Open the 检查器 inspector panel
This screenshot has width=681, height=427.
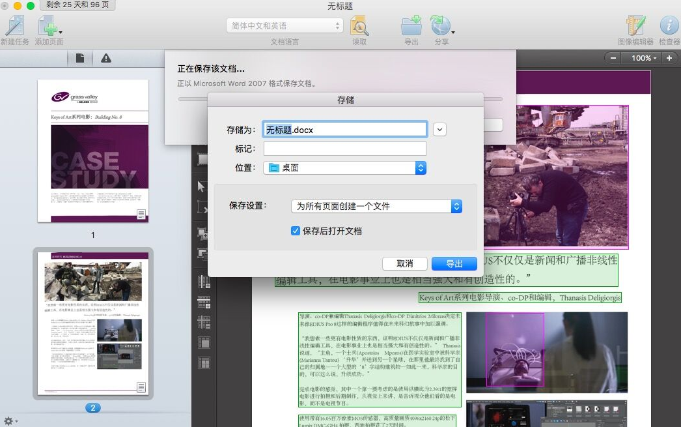[669, 26]
